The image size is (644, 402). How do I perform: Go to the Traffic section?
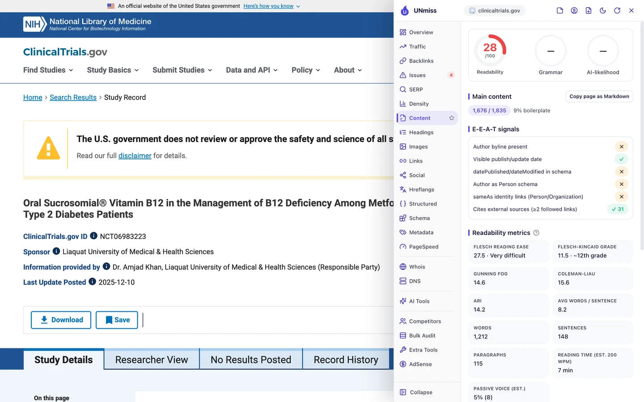(427, 46)
